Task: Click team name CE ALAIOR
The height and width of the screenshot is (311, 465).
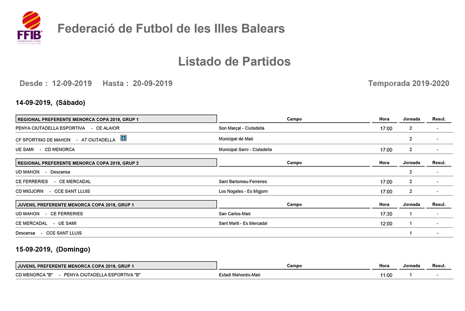Action: coord(108,128)
